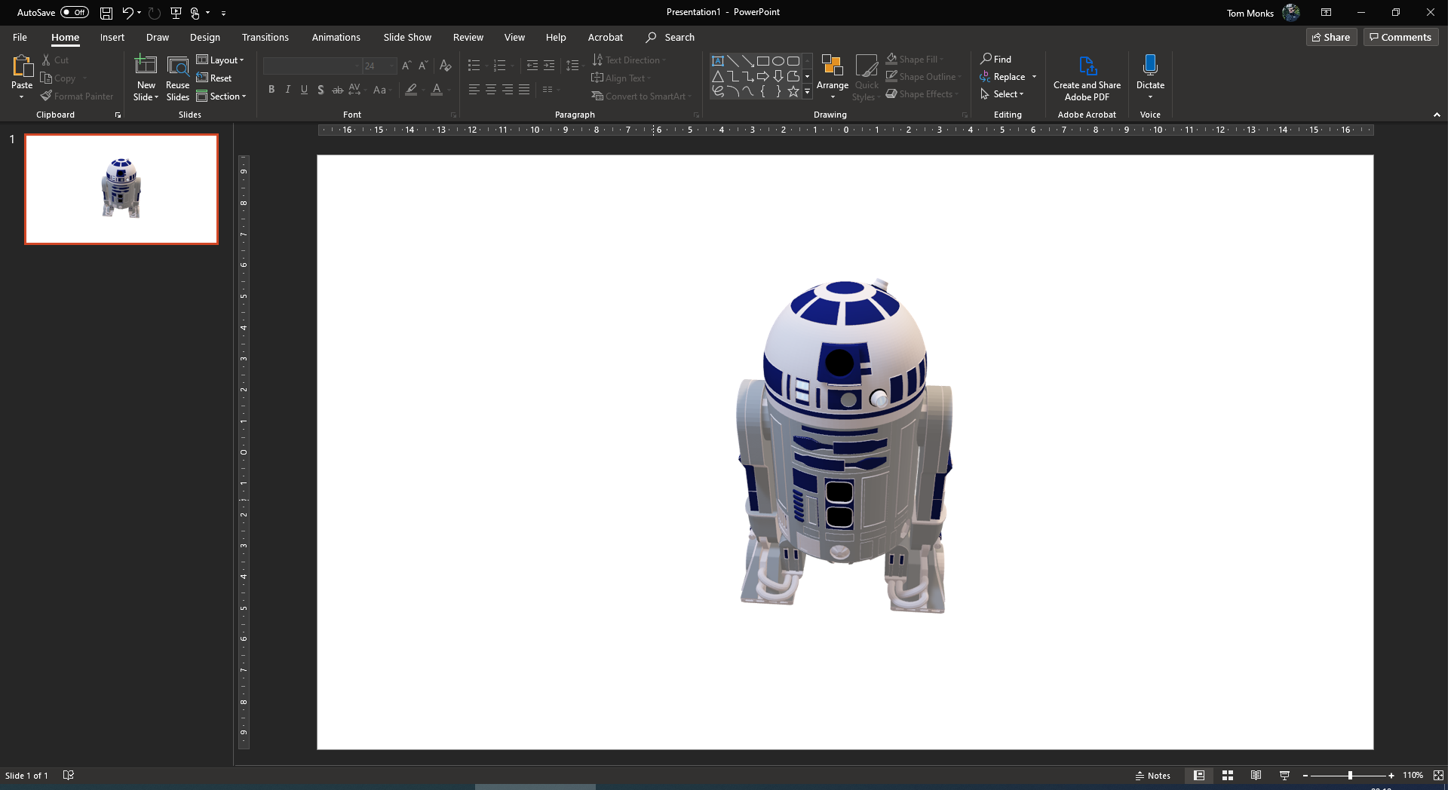
Task: Click the Find button
Action: [x=995, y=59]
